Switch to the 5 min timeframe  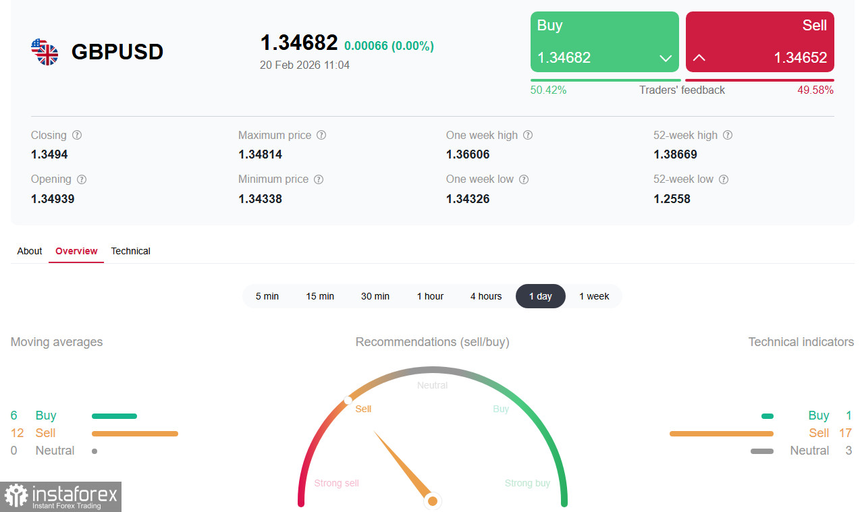pos(267,296)
